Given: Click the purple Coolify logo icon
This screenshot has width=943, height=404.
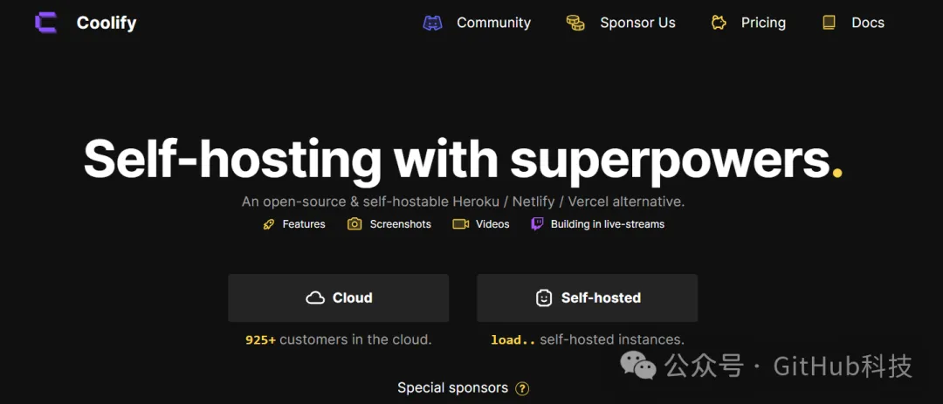Looking at the screenshot, I should [46, 23].
